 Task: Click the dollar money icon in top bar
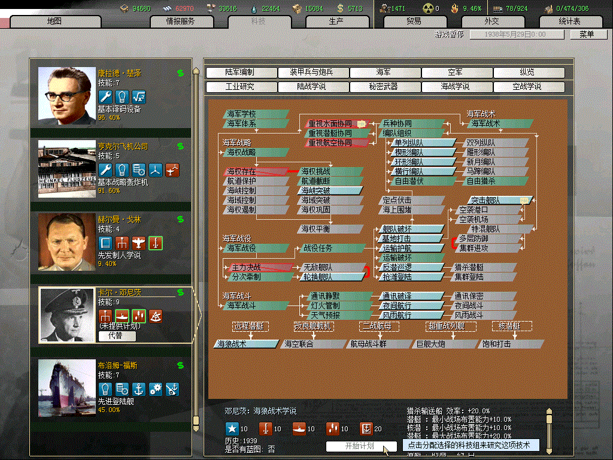[x=340, y=8]
